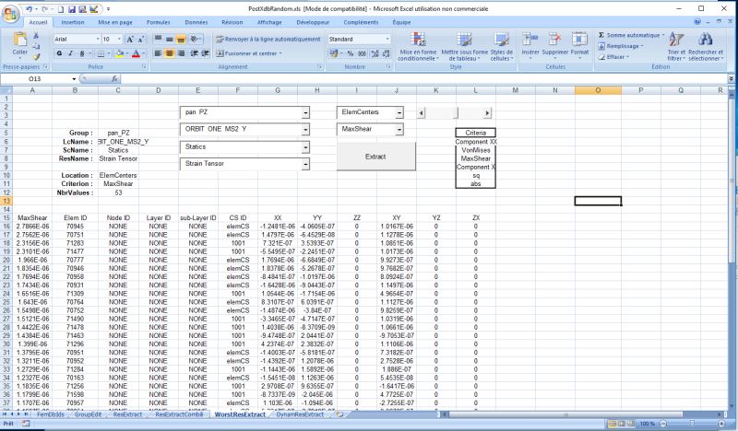The width and height of the screenshot is (738, 431).
Task: Click the Undo icon in quick access
Action: [30, 9]
